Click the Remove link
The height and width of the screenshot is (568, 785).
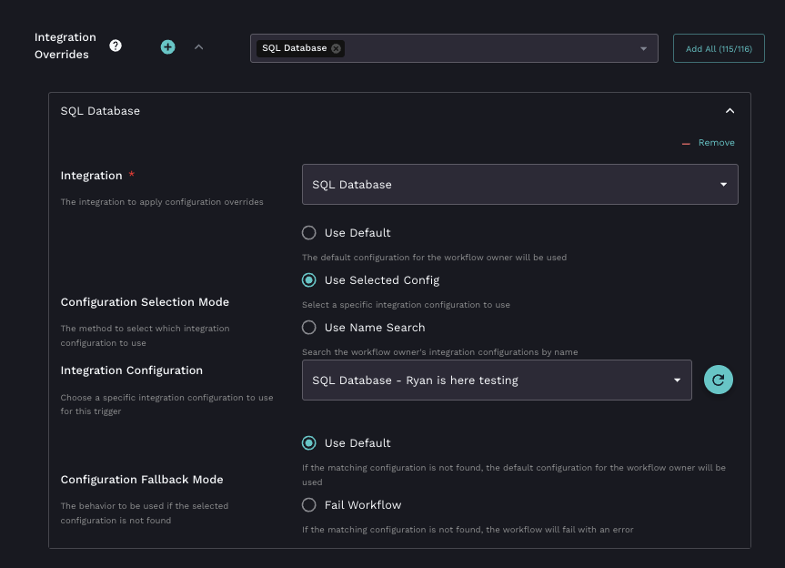coord(716,143)
